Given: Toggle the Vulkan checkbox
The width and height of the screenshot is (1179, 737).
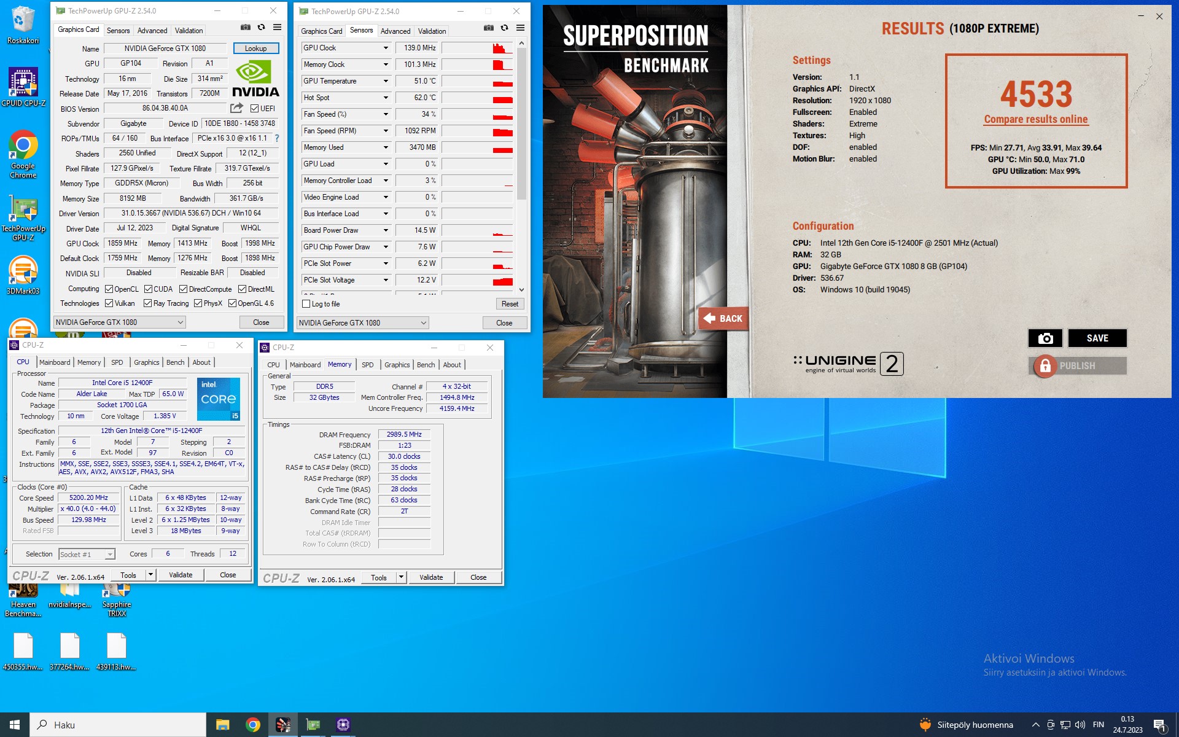Looking at the screenshot, I should point(109,303).
